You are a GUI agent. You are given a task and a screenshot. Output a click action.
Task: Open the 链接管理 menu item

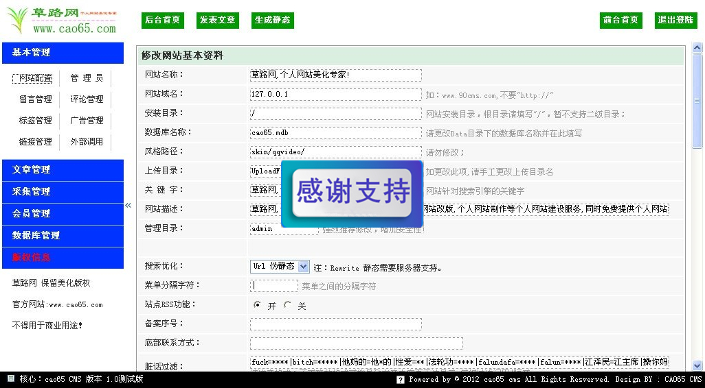[x=36, y=142]
